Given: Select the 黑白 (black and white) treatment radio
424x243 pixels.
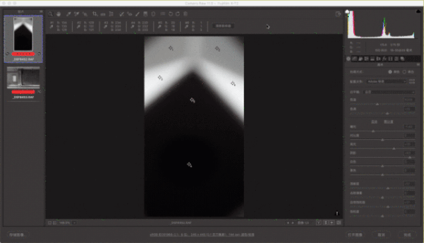Looking at the screenshot, I should [404, 72].
